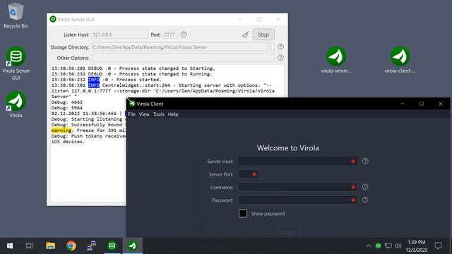Click the Server Port input field
Viewport: 452px width, 254px height.
(248, 174)
